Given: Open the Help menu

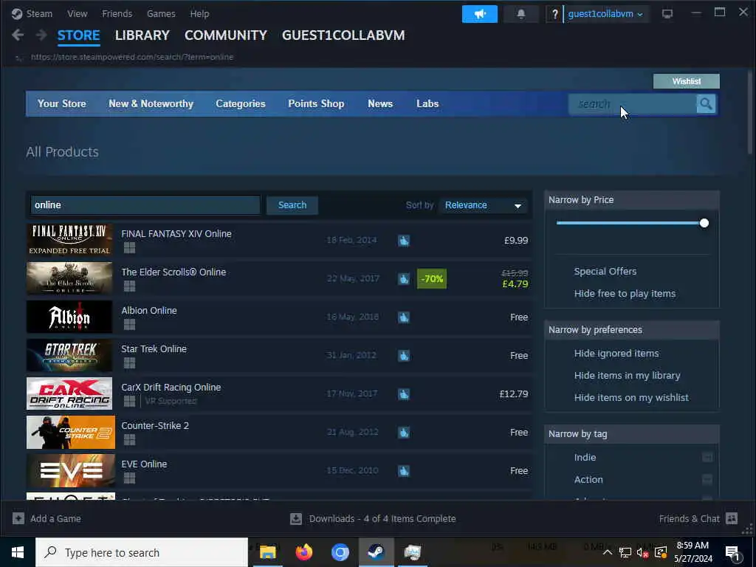Looking at the screenshot, I should coord(199,13).
